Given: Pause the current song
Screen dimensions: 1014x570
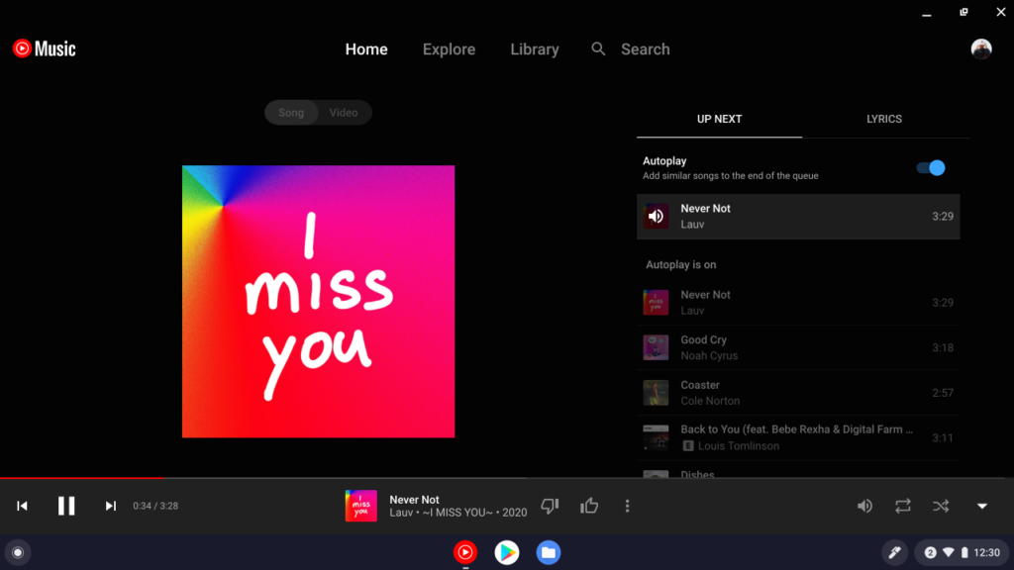Looking at the screenshot, I should (66, 506).
